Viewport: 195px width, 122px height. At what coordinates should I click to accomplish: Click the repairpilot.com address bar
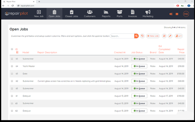point(95,6)
